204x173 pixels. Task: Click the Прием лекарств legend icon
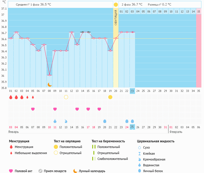tap(40, 171)
